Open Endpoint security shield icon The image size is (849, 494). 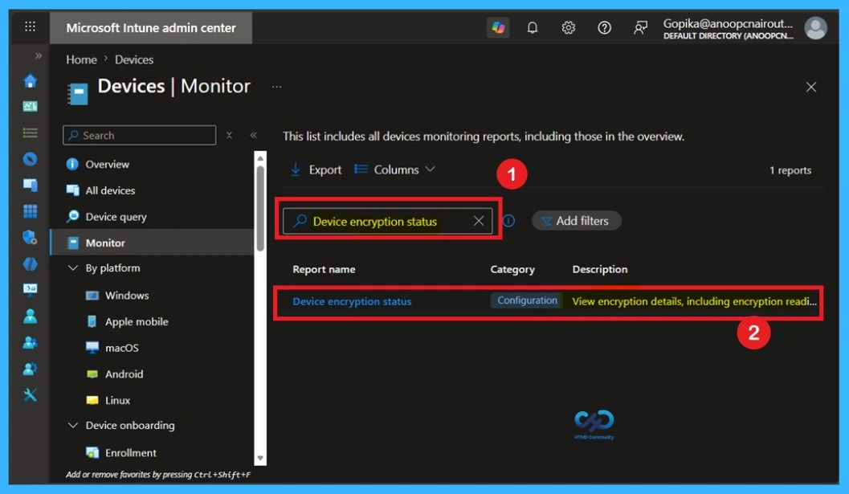tap(31, 237)
